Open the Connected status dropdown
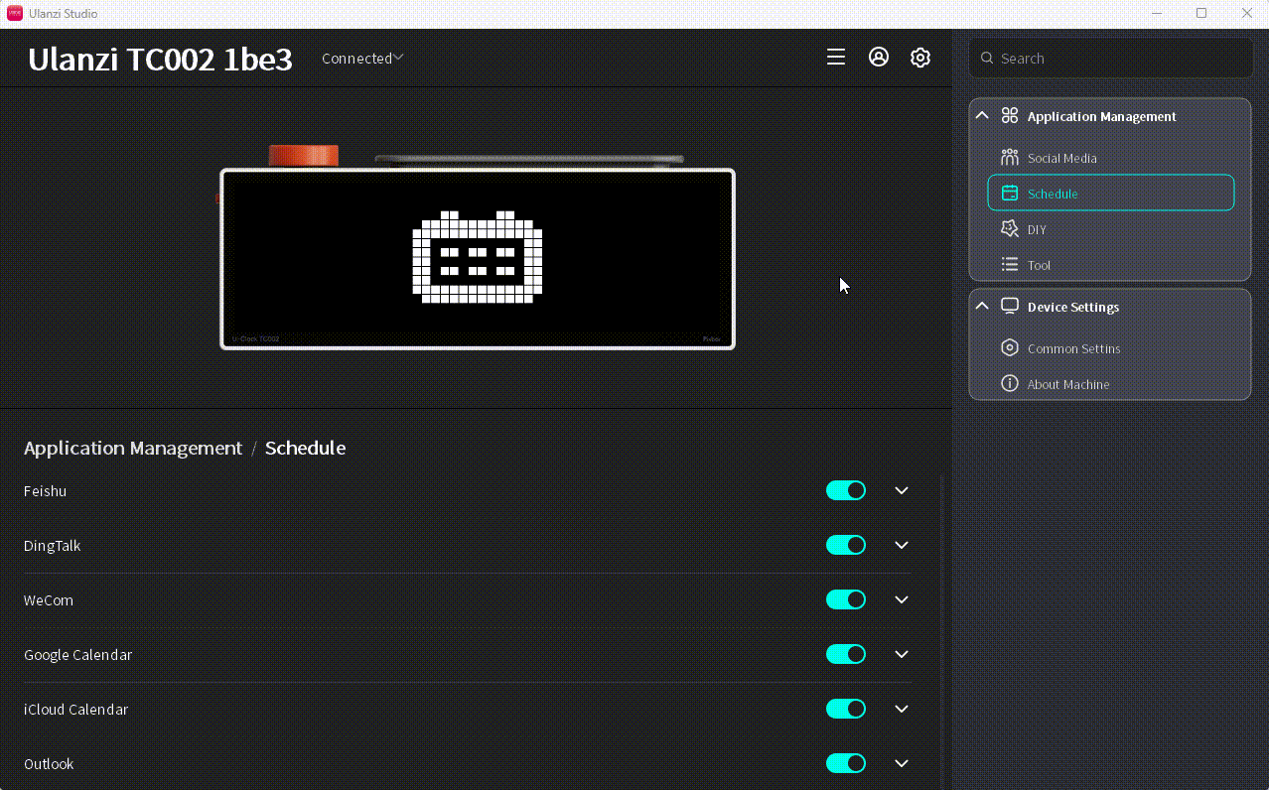Screen dimensions: 1269x790 tap(362, 59)
